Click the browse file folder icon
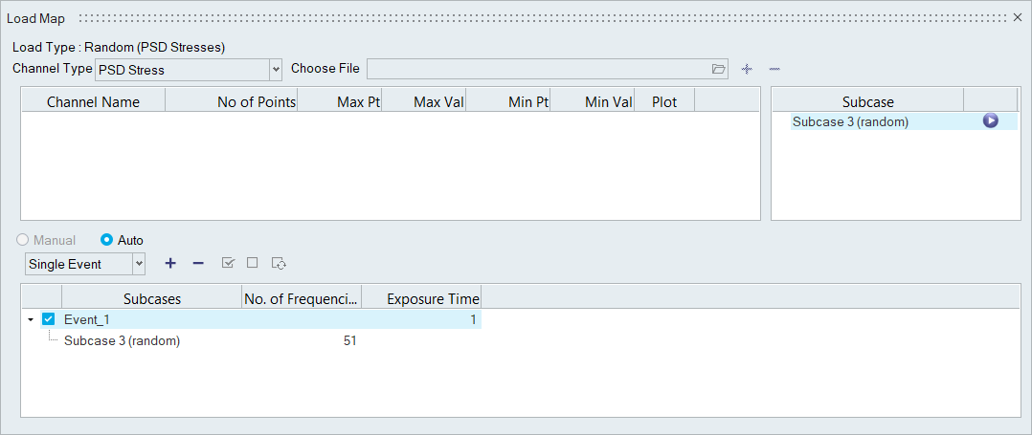 pos(719,69)
